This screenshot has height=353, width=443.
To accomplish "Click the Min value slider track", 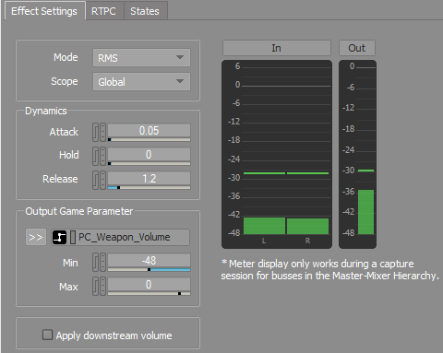I will click(x=149, y=269).
